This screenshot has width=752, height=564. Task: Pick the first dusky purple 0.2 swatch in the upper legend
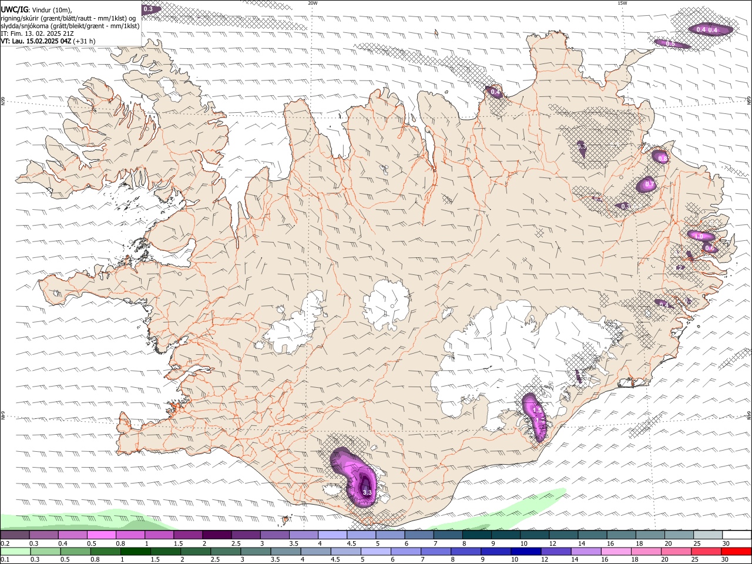tap(15, 535)
